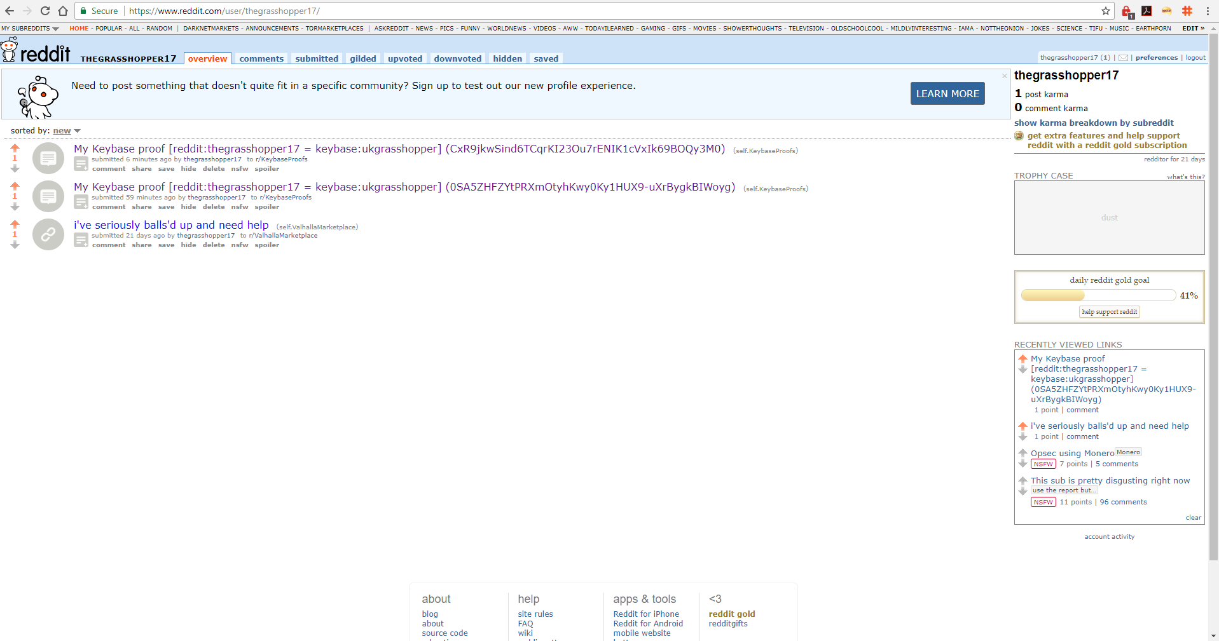
Task: Switch to the downvoted tab
Action: [x=458, y=58]
